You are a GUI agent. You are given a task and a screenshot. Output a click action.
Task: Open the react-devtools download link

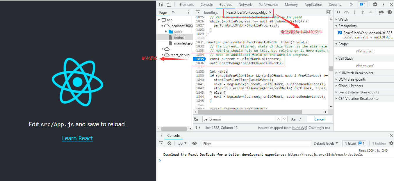(325, 155)
